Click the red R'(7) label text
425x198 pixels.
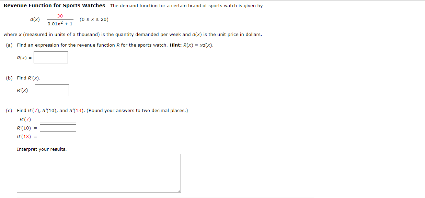click(x=26, y=119)
